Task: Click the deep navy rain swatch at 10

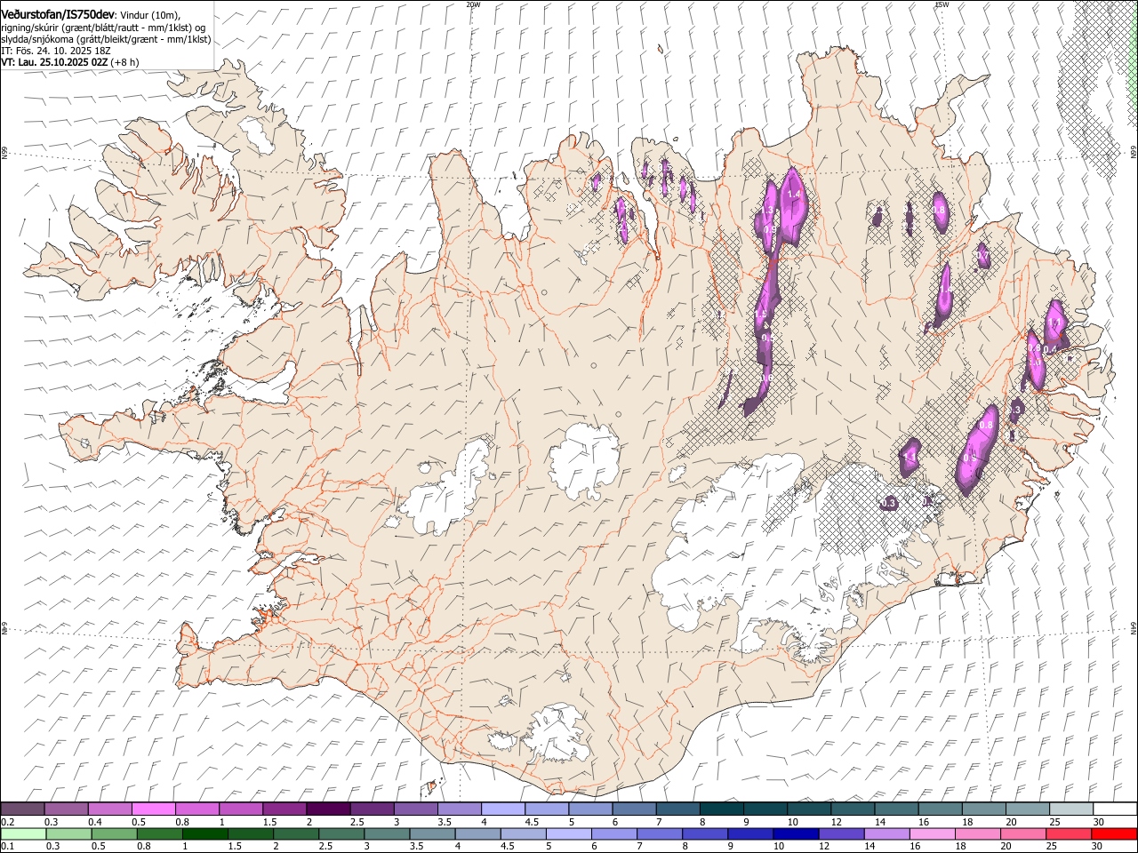Action: 797,833
